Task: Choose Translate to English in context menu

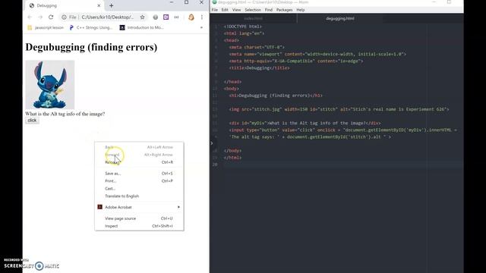Action: click(x=139, y=196)
